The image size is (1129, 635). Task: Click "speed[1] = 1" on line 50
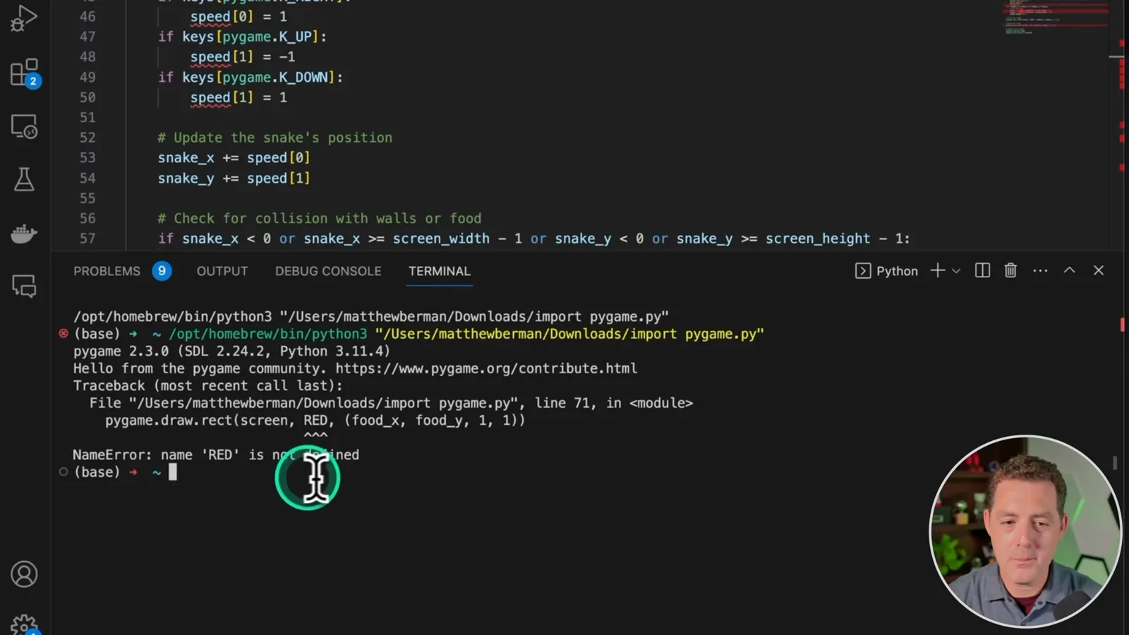239,98
